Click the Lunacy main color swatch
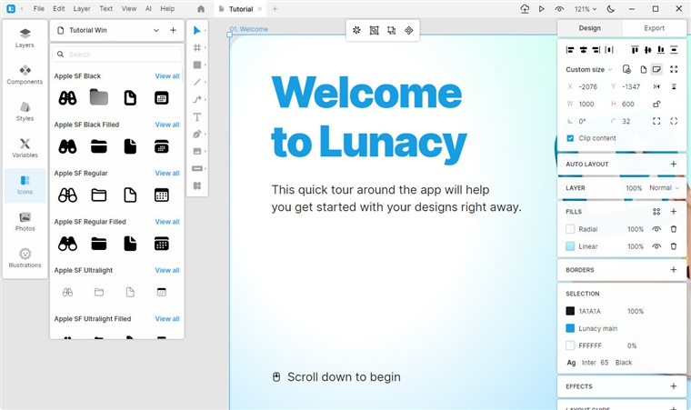This screenshot has width=691, height=410. pos(570,328)
